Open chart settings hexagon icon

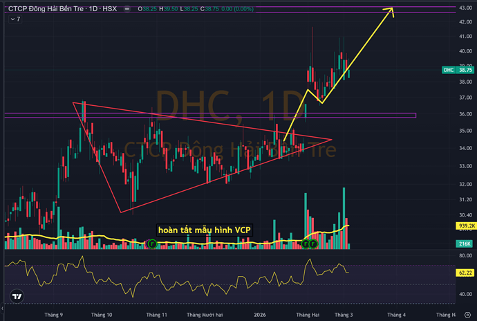coord(467,315)
